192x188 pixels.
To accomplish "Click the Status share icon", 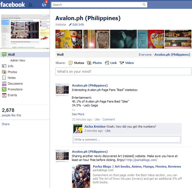I will click(71, 63).
